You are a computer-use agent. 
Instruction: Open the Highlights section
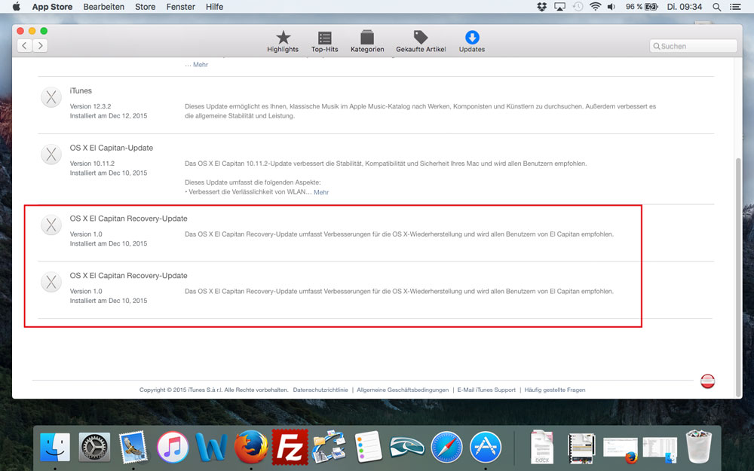283,41
